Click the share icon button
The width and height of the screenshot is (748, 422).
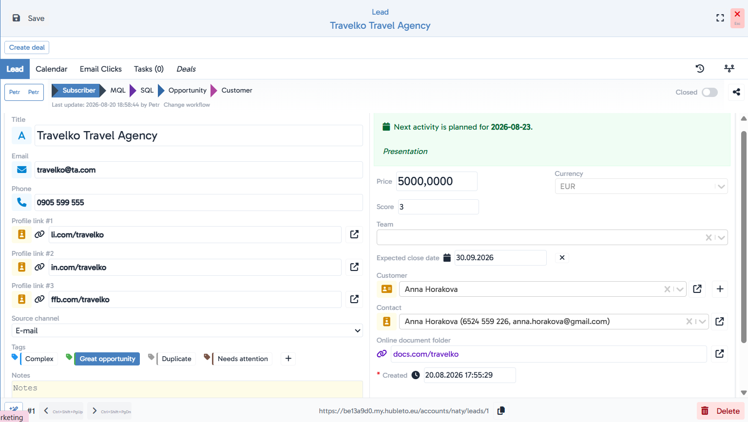coord(736,92)
